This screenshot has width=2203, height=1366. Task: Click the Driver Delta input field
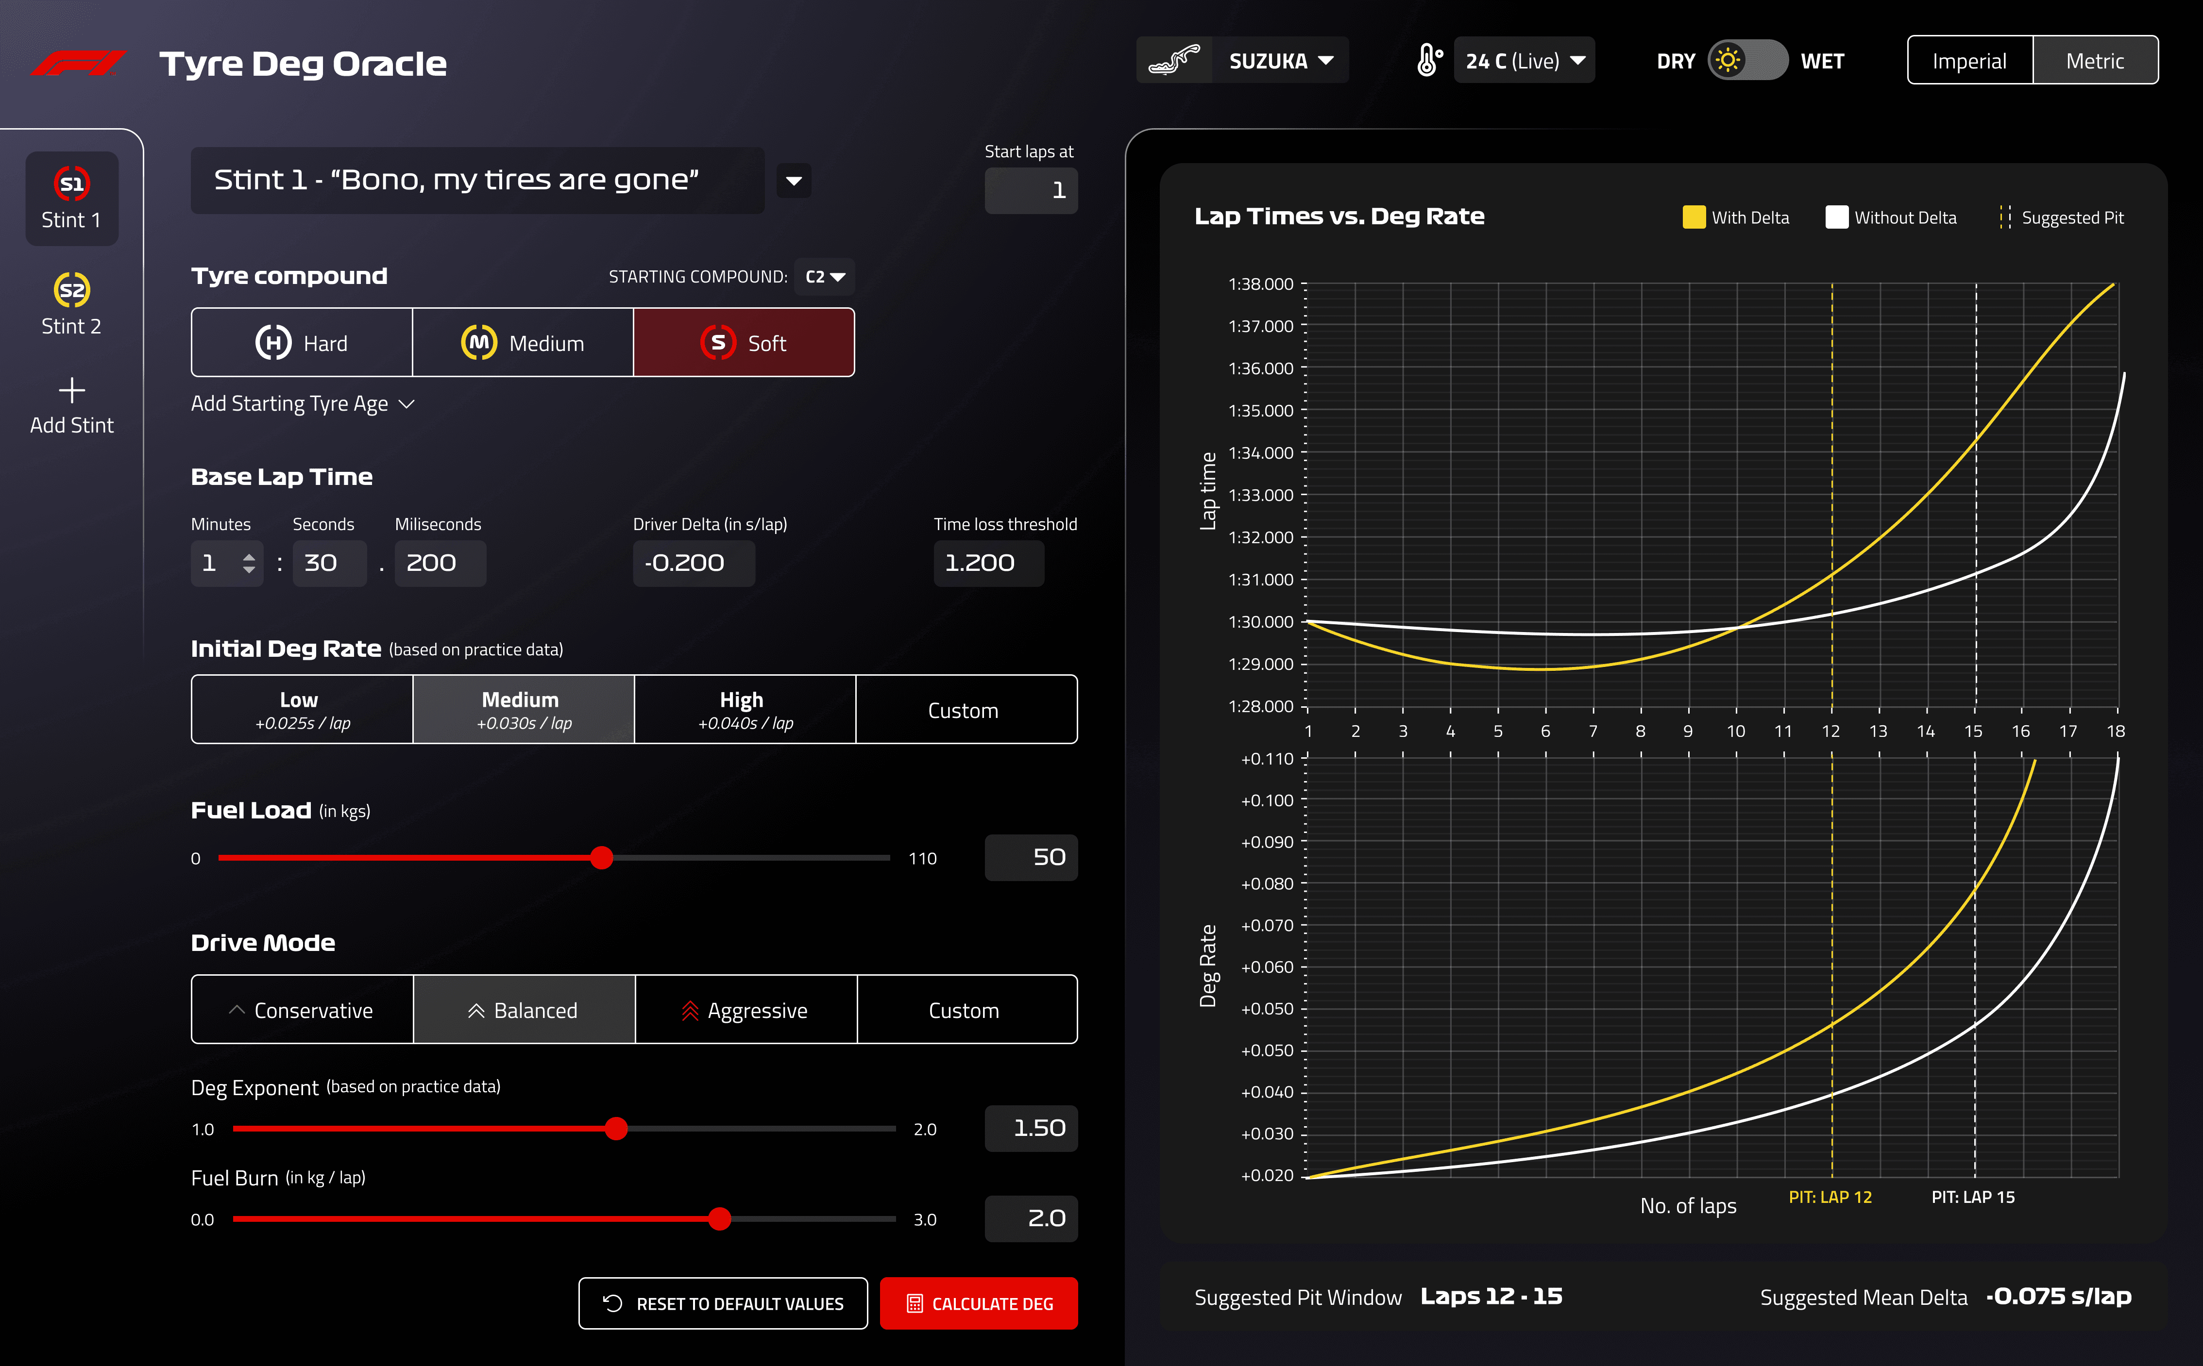tap(693, 563)
